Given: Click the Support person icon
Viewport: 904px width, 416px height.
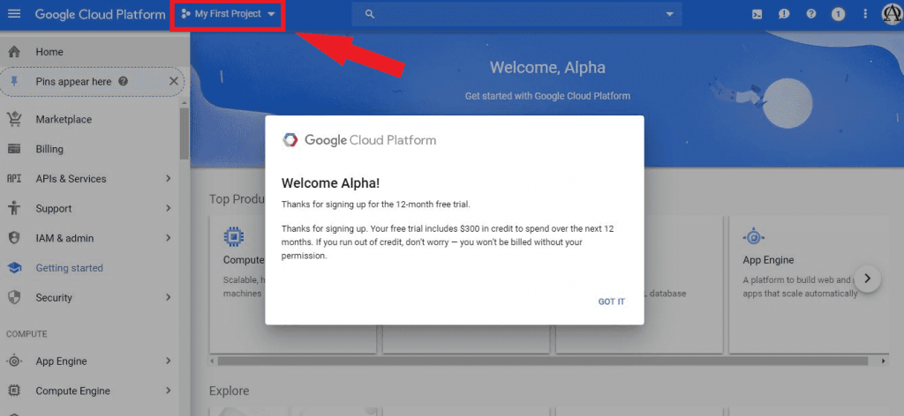Looking at the screenshot, I should pyautogui.click(x=14, y=208).
